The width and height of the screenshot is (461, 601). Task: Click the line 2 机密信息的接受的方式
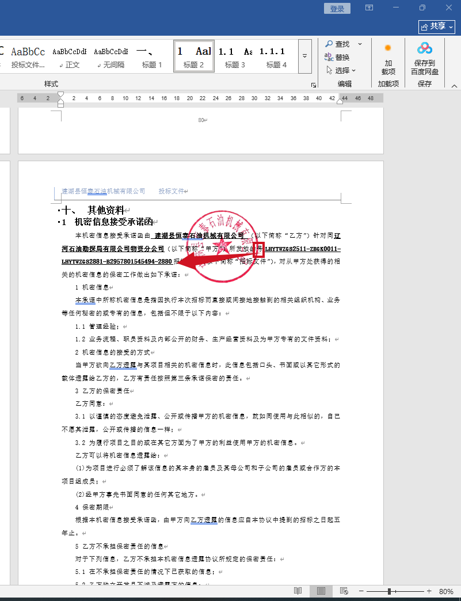[113, 352]
